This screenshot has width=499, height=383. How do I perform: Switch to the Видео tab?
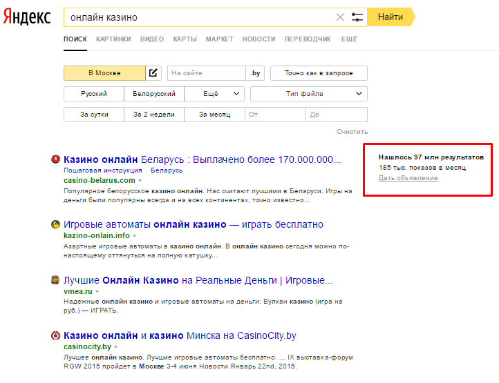152,39
